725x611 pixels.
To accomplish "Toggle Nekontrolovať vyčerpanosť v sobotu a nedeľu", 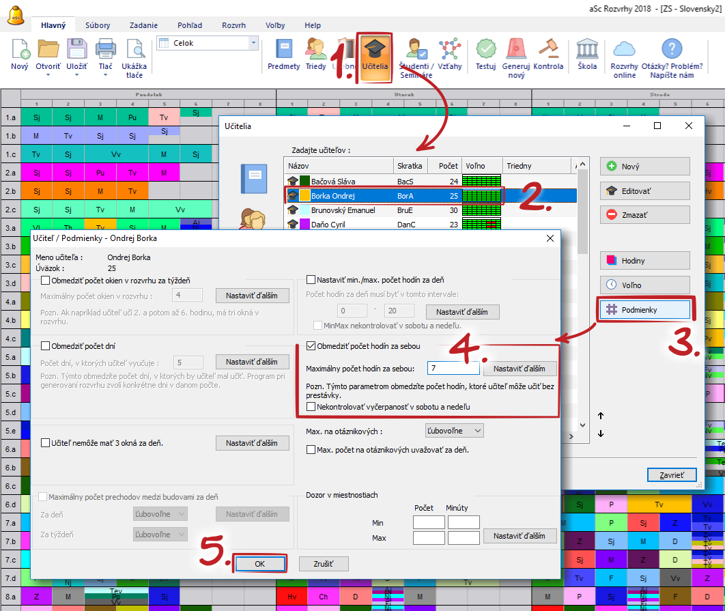I will [311, 407].
